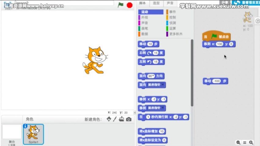Switch to the 声音 (Sounds) tab
Image resolution: width=260 pixels, height=146 pixels.
click(x=170, y=3)
